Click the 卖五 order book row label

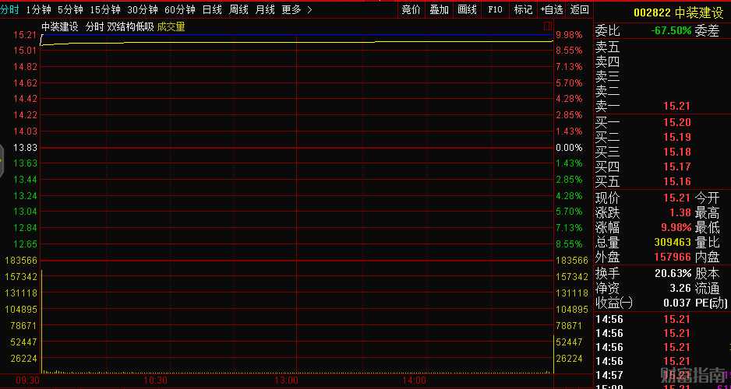click(607, 47)
